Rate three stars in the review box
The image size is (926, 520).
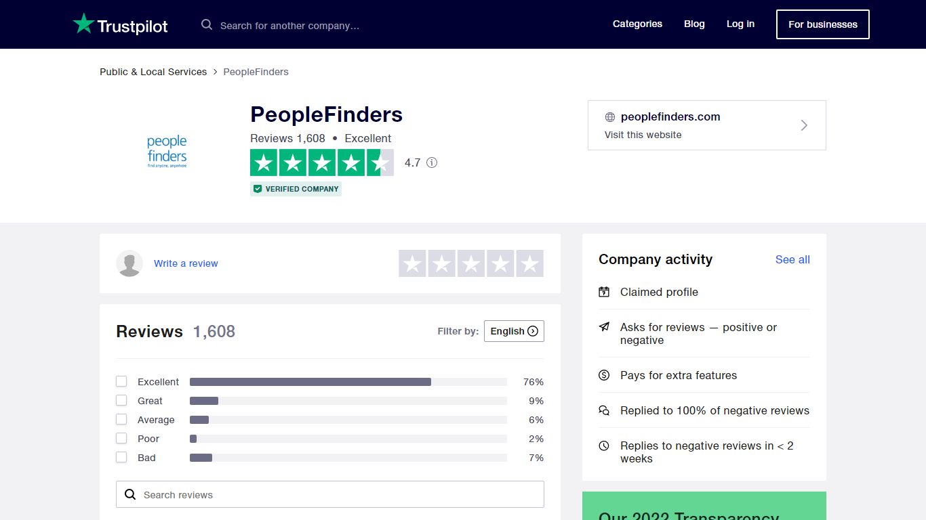click(x=471, y=263)
